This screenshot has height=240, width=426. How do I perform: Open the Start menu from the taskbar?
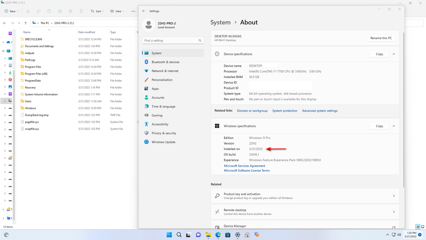pyautogui.click(x=169, y=235)
